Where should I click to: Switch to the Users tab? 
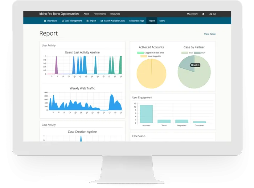click(x=162, y=21)
